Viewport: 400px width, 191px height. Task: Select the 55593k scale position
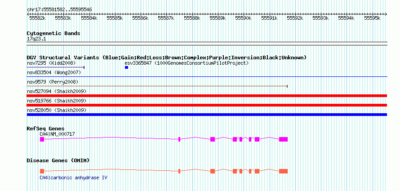[320, 18]
